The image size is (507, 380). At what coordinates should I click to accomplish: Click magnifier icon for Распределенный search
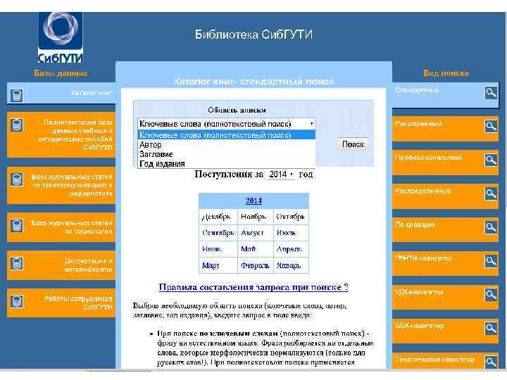[491, 194]
